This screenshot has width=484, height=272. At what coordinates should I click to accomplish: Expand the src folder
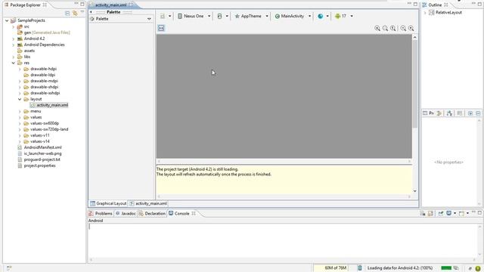click(14, 26)
